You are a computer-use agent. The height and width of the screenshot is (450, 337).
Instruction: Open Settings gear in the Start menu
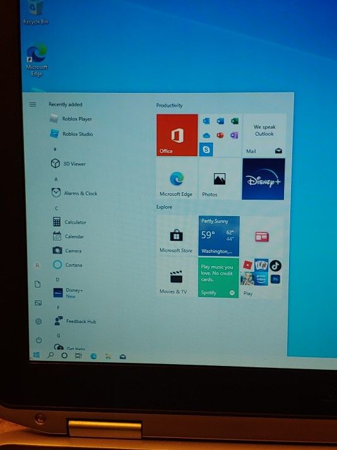38,322
